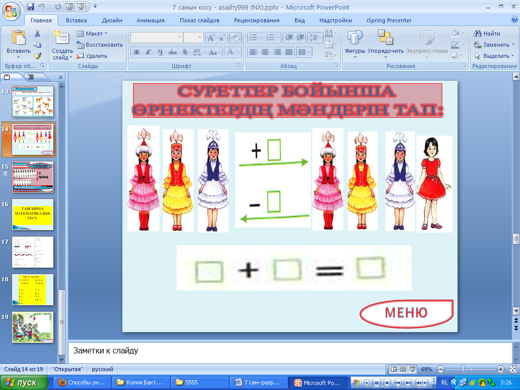Click the Undo arrow in quick access toolbar
This screenshot has height=390, width=520.
[41, 7]
